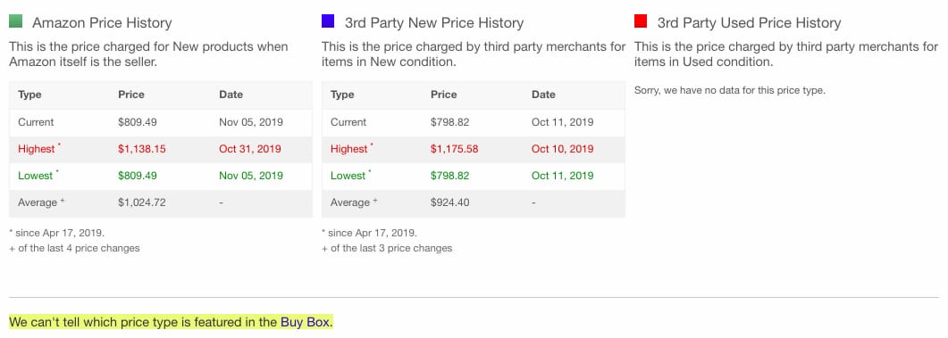The height and width of the screenshot is (338, 948).
Task: Click the green Amazon Price History swatch
Action: (x=16, y=21)
